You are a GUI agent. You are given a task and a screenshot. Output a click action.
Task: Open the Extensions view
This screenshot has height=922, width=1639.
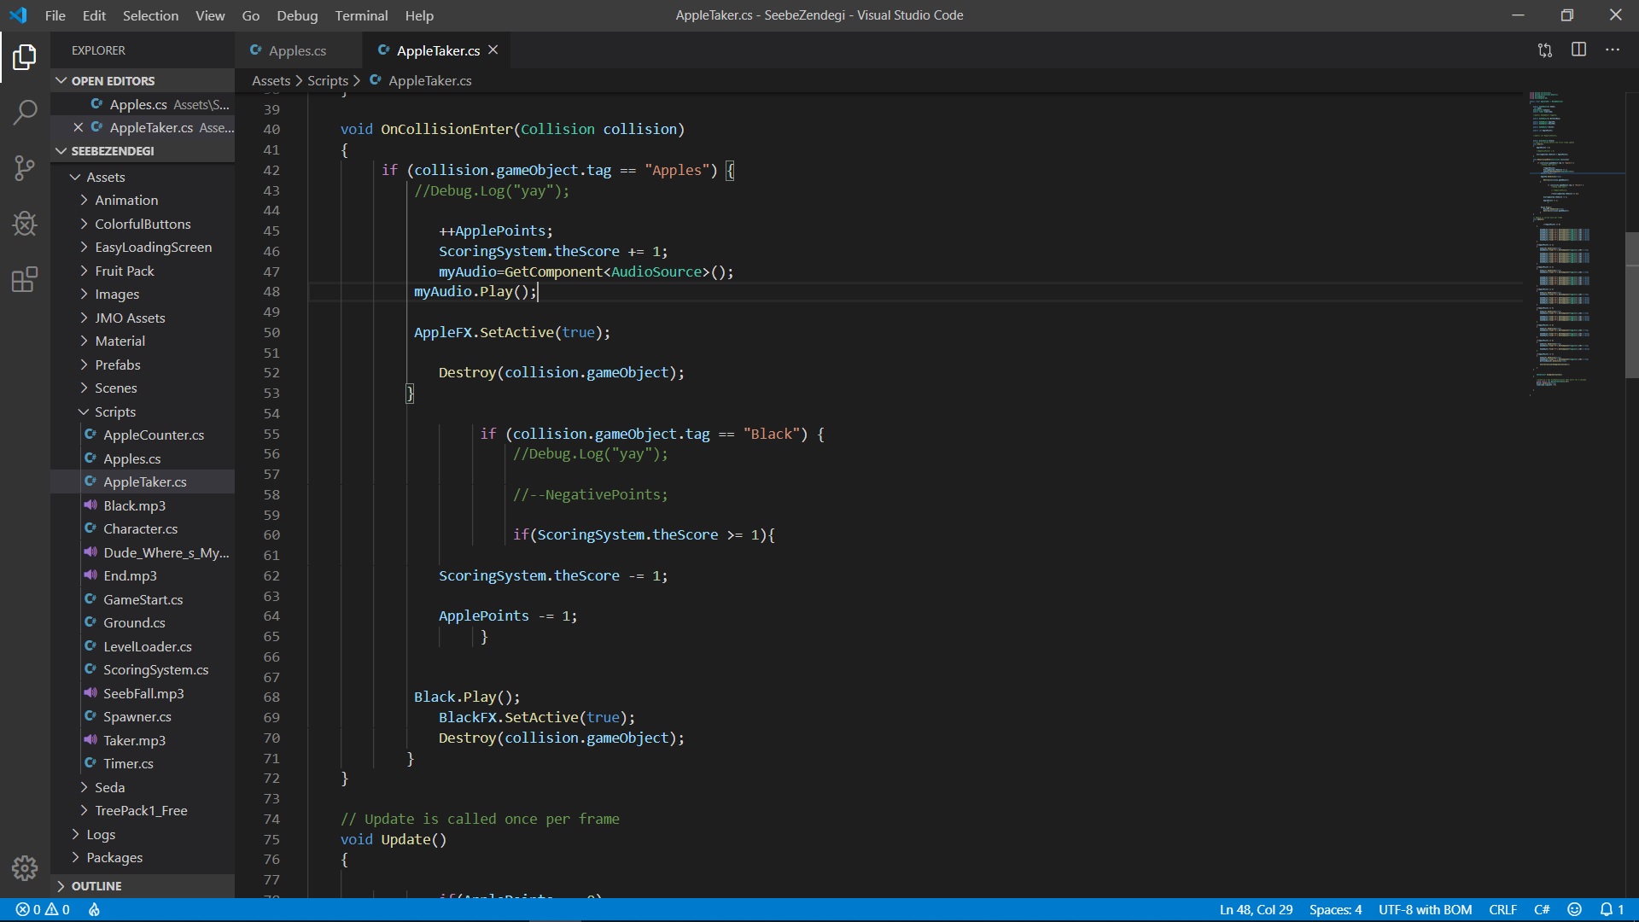25,279
